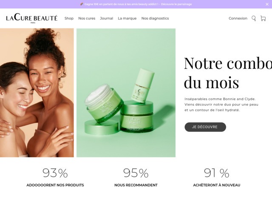Click the two smiling women photo
Image resolution: width=272 pixels, height=204 pixels.
[37, 93]
